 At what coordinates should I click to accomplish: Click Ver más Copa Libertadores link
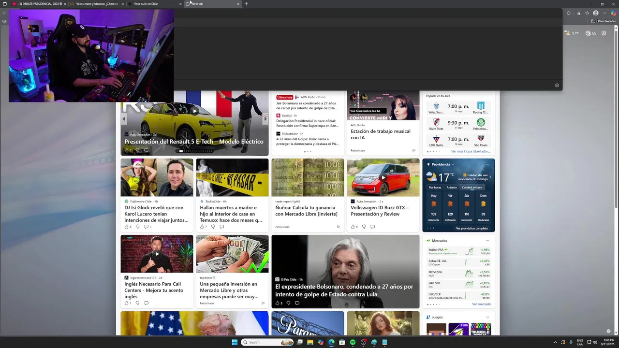(471, 151)
